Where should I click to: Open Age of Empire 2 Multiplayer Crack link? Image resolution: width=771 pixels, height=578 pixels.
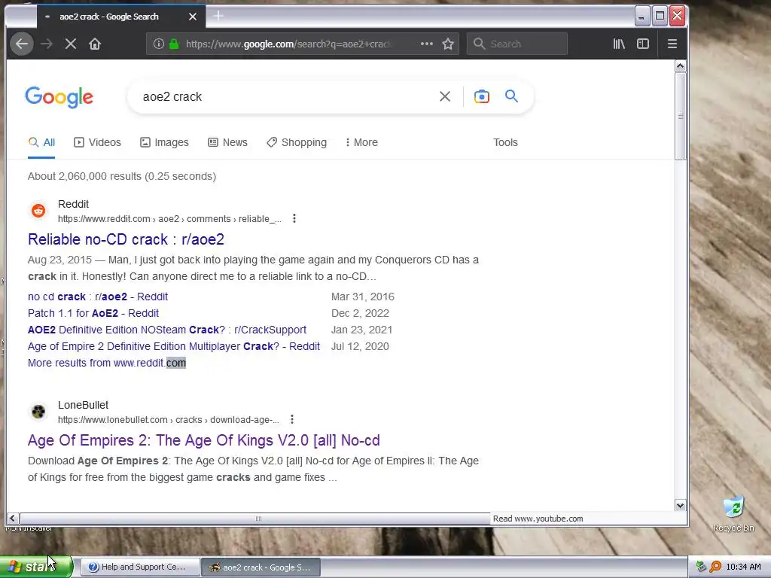tap(174, 346)
